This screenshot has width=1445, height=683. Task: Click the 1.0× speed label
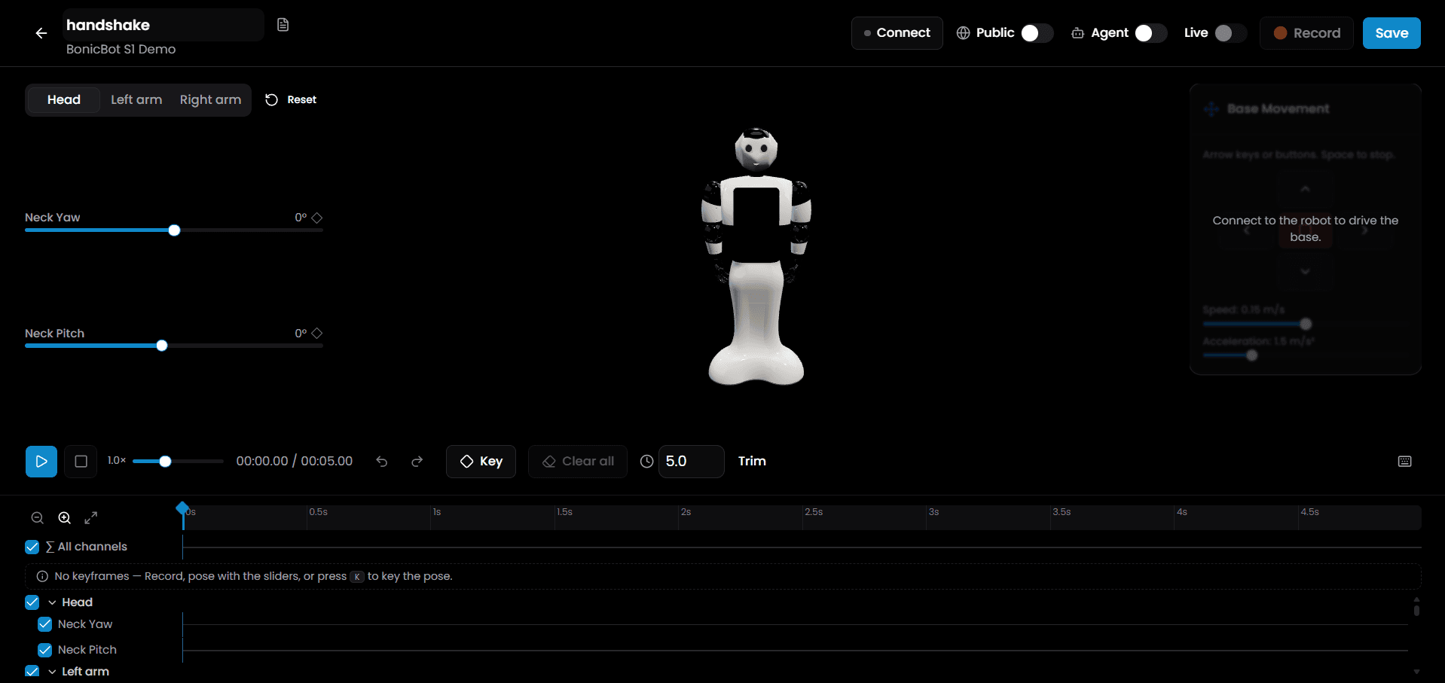[117, 461]
